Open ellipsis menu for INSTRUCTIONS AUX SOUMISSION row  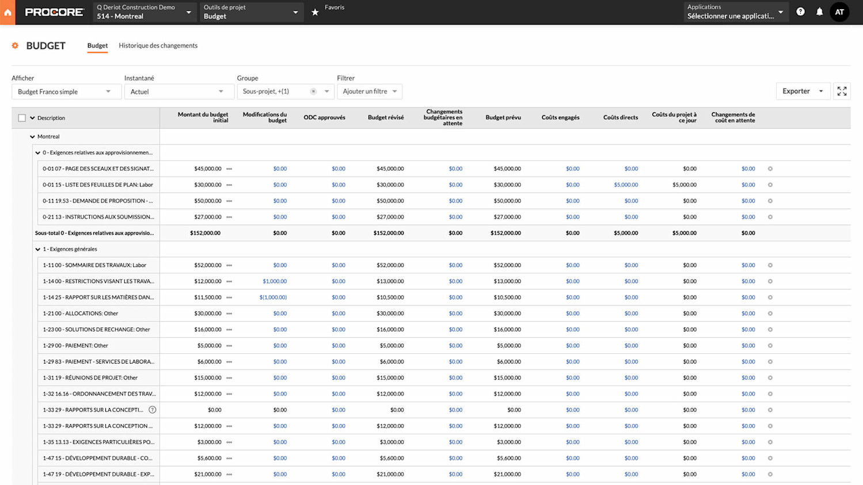coord(229,217)
